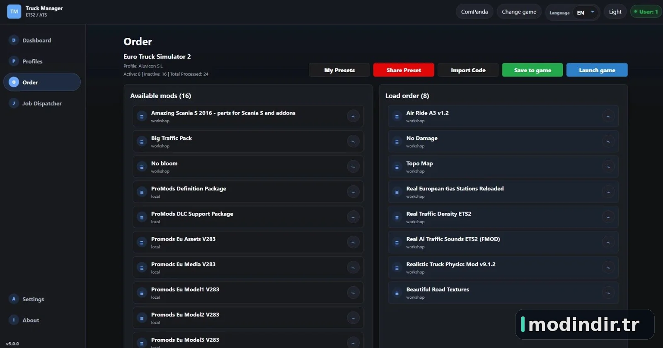Click the drag handle on Big Traffic Pack
Screen dimensions: 663x348
pos(142,142)
